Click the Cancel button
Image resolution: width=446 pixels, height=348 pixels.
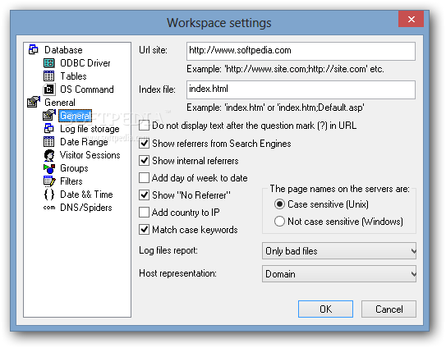(389, 309)
